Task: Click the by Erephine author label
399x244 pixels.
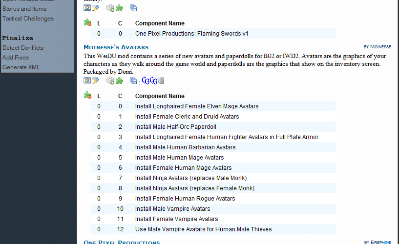Action: pyautogui.click(x=378, y=242)
